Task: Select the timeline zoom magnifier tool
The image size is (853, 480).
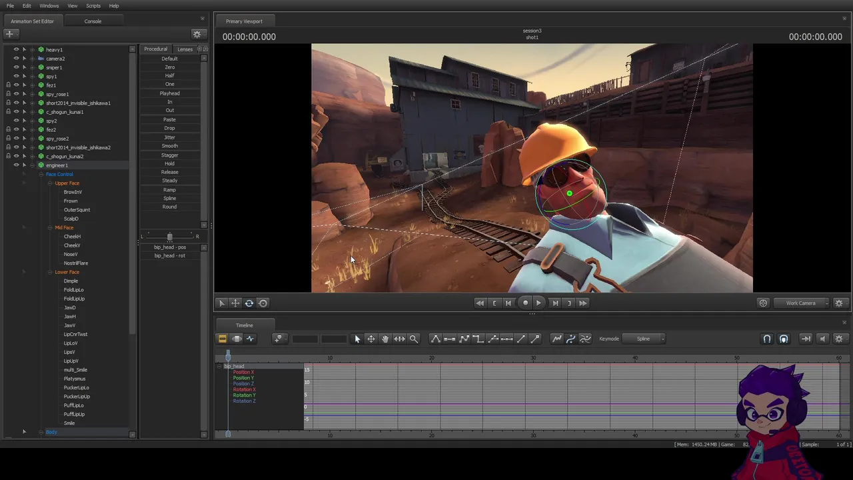Action: coord(413,339)
